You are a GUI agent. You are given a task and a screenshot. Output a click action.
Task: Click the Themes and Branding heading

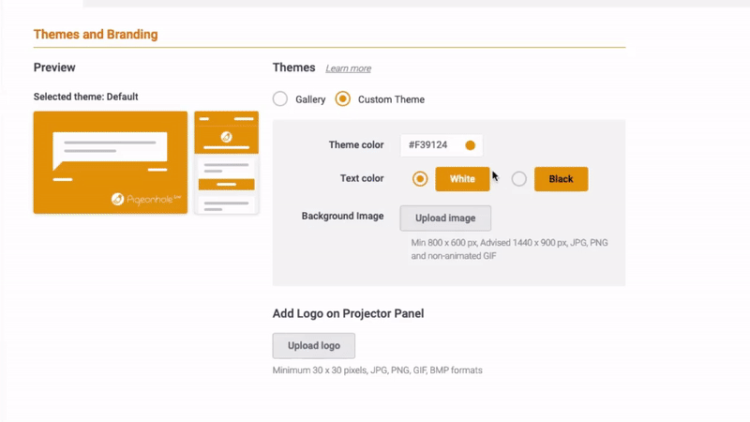(96, 35)
